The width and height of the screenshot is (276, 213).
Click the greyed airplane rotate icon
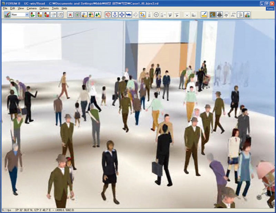136,15
